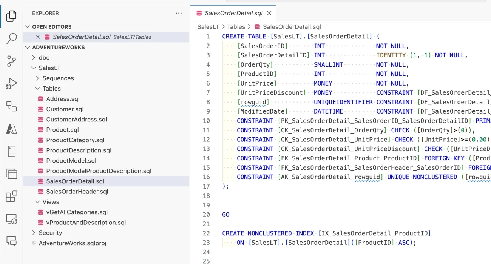Screen dimensions: 491x264
Task: Click the [rowguid] column on line 8
Action: tap(253, 102)
